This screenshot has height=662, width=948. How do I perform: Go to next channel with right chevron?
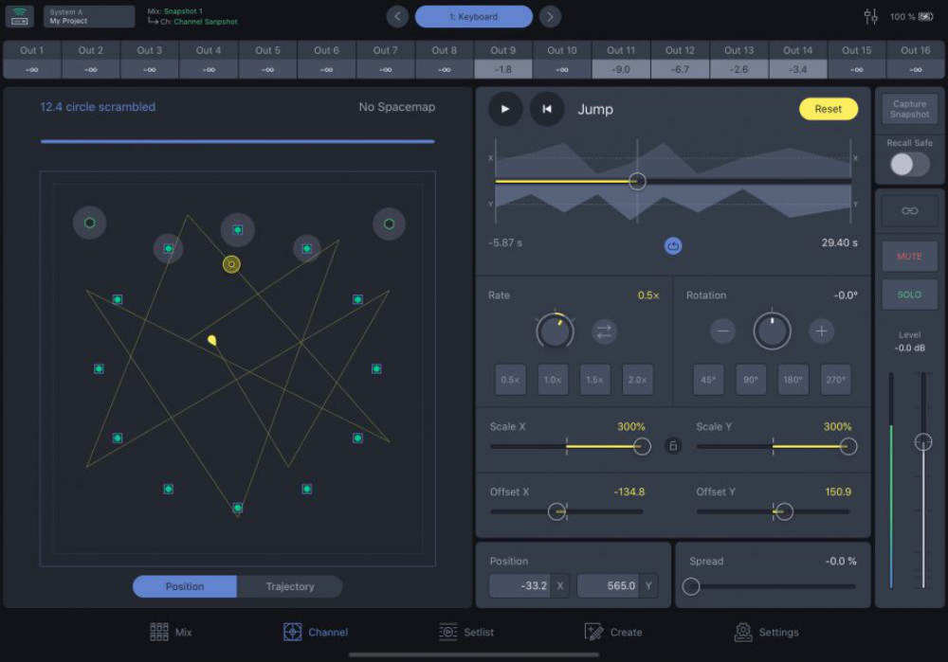pos(550,17)
